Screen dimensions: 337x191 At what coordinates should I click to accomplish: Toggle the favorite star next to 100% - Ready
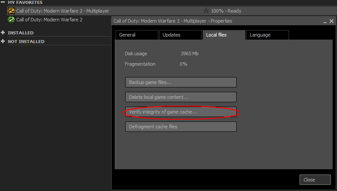206,11
